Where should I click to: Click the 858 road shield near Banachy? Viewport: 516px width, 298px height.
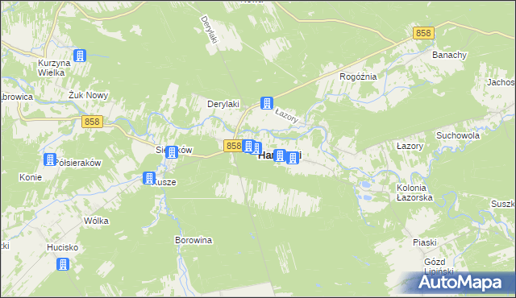[x=423, y=33]
